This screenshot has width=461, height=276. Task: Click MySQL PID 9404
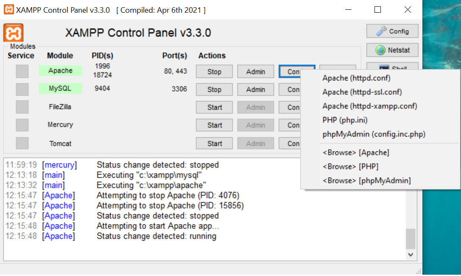tap(102, 89)
